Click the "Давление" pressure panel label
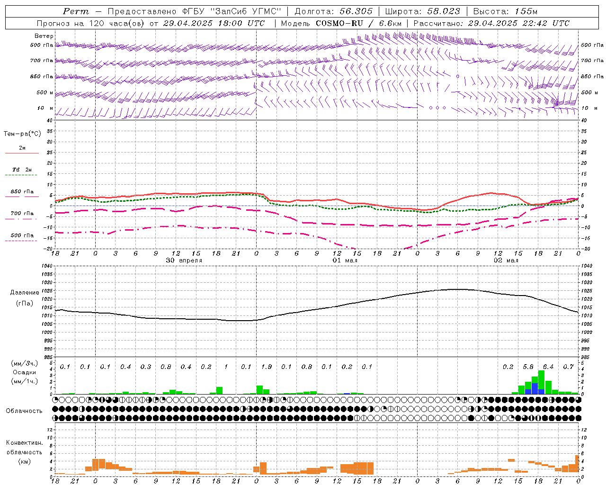 click(25, 293)
